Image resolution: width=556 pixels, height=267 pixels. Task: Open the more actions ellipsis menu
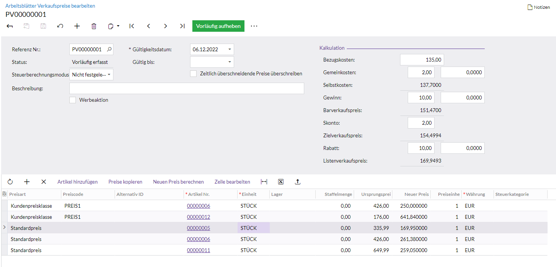(x=254, y=26)
